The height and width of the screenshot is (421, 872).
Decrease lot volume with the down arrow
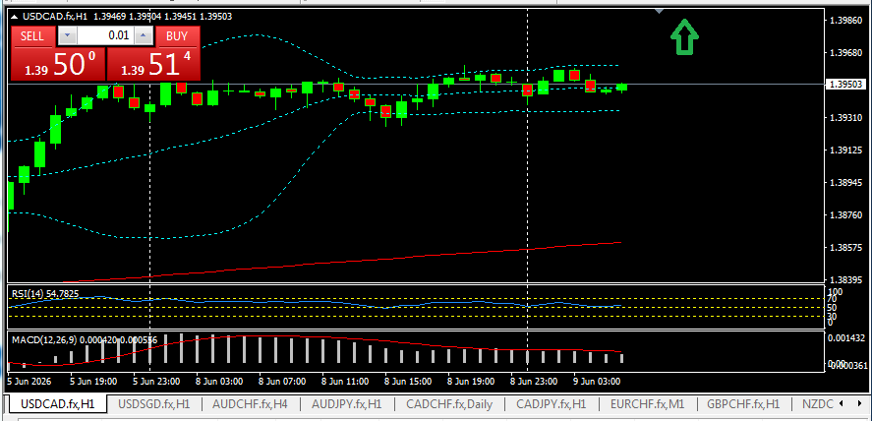67,36
